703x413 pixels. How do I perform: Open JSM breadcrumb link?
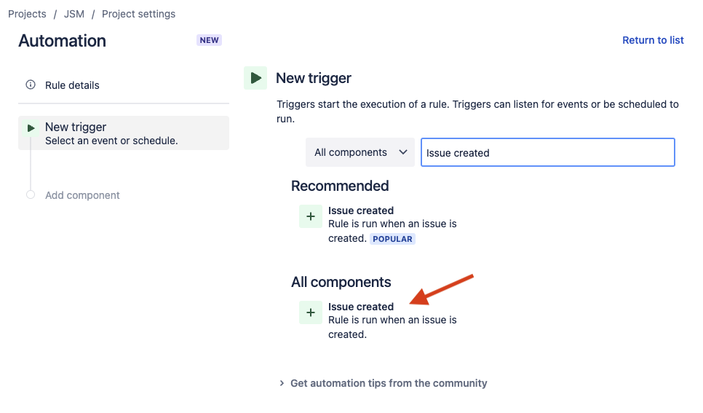[74, 14]
